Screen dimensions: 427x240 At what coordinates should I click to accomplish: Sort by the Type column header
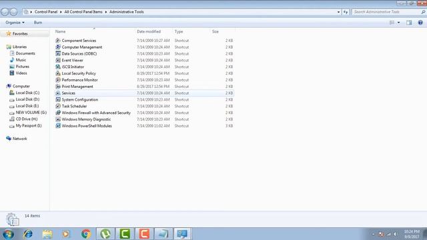click(179, 31)
